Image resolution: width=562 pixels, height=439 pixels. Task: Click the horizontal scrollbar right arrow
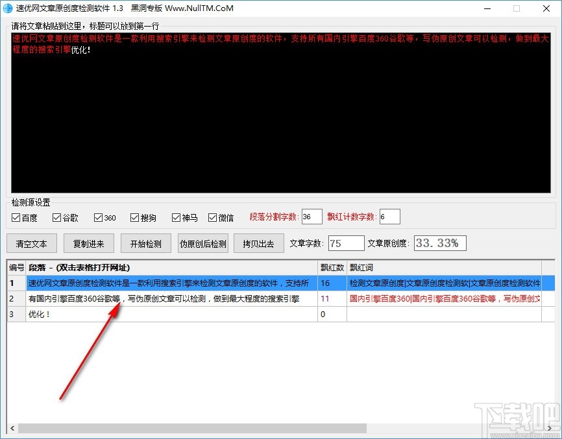pos(550,428)
